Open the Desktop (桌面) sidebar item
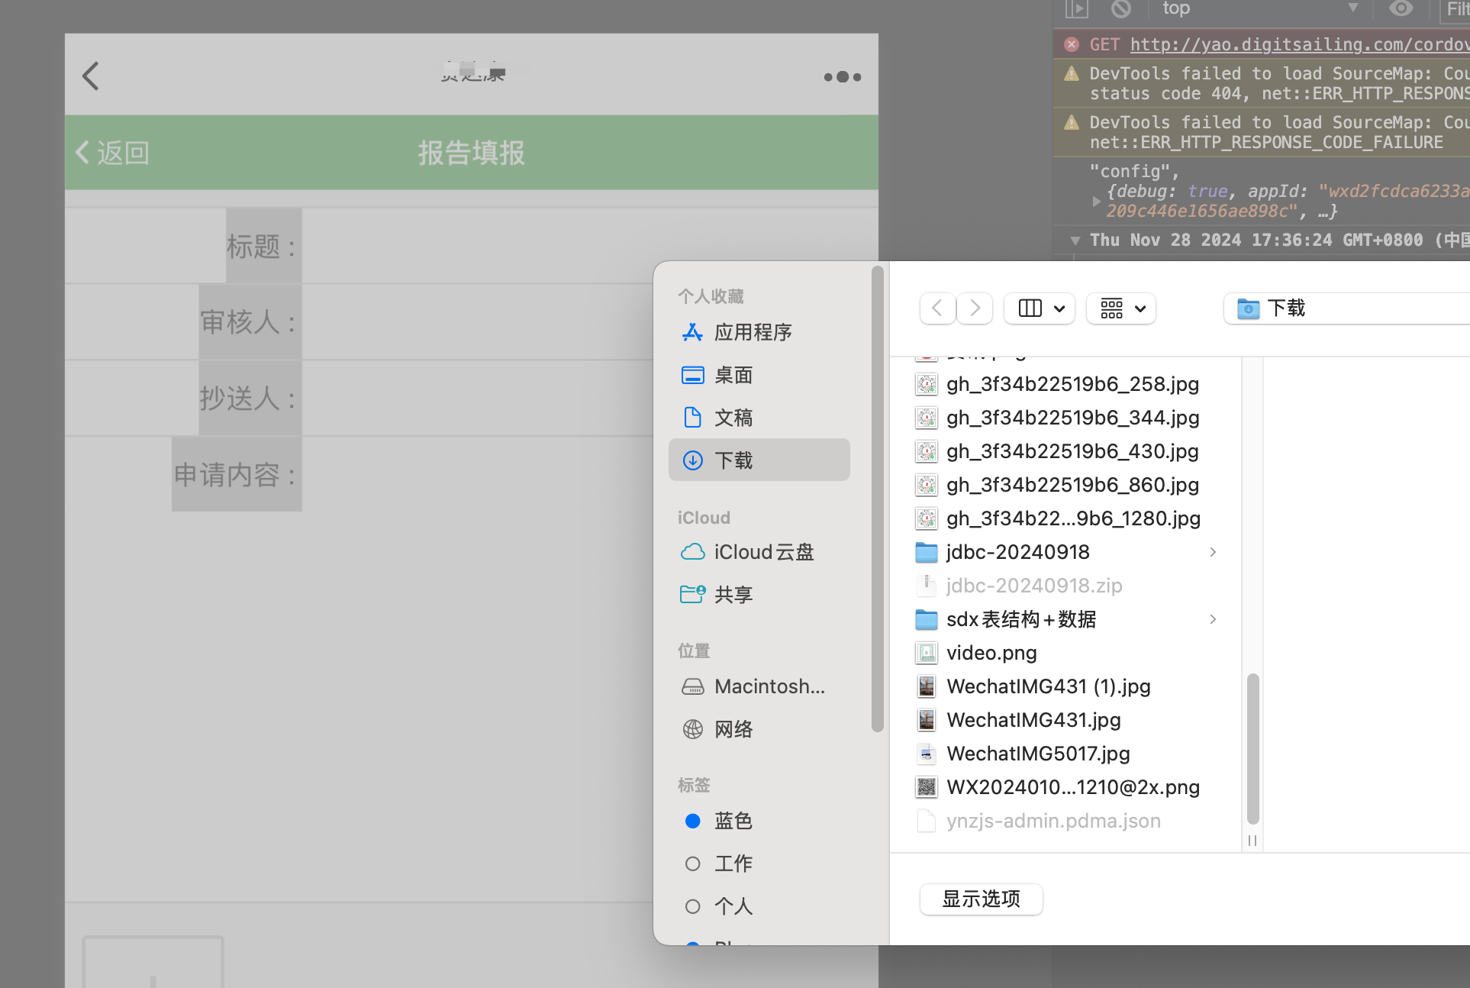The width and height of the screenshot is (1470, 988). click(x=733, y=375)
